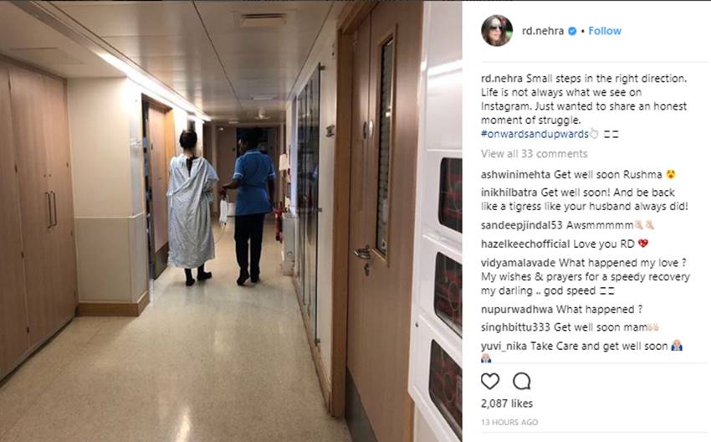This screenshot has width=711, height=442.
Task: View the 2,087 likes list
Action: [507, 403]
